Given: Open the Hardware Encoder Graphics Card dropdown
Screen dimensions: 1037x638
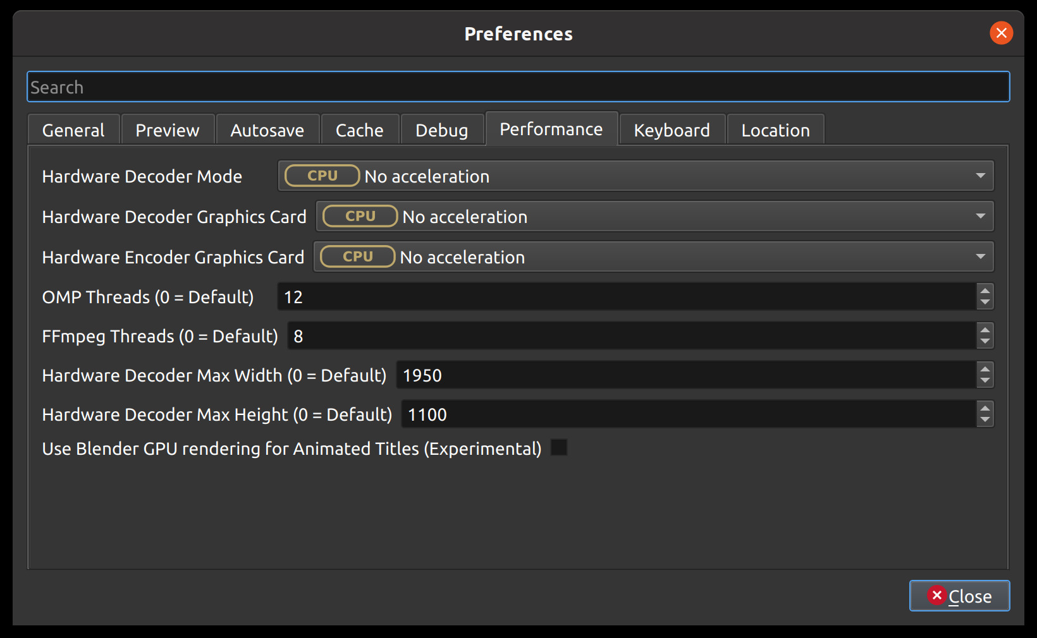Looking at the screenshot, I should click(x=653, y=257).
